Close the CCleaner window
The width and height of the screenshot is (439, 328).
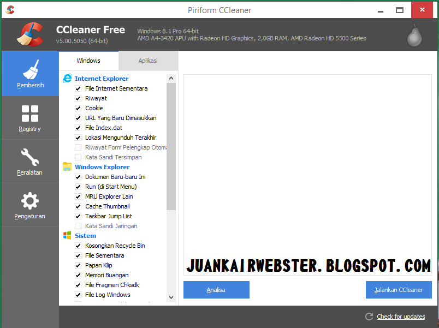tap(422, 10)
